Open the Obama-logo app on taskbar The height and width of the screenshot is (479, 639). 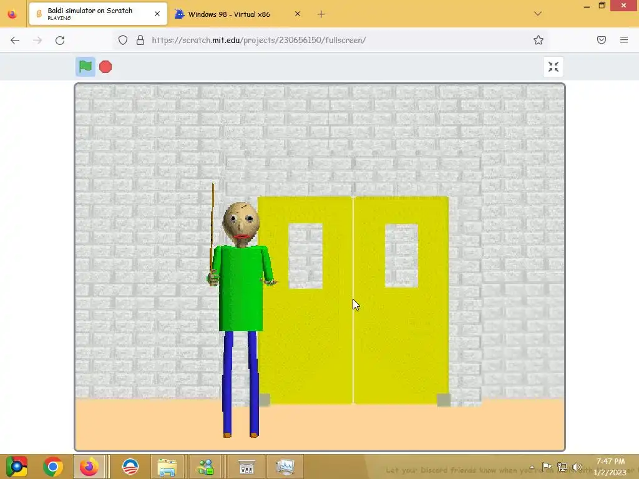tap(130, 467)
